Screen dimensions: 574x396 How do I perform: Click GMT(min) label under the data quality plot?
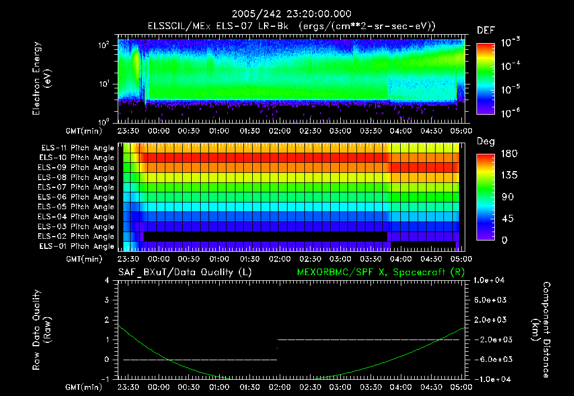(x=84, y=387)
